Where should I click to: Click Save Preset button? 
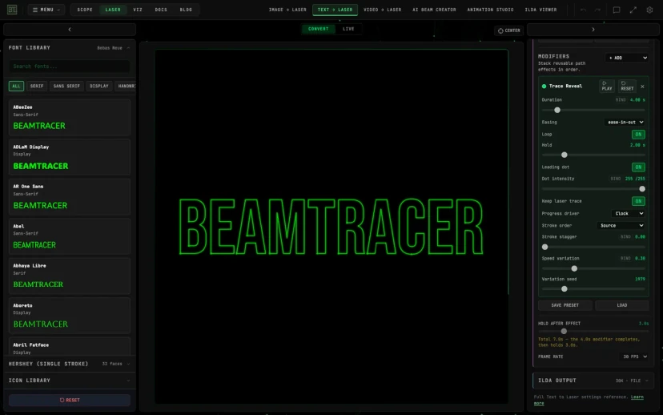(x=565, y=305)
